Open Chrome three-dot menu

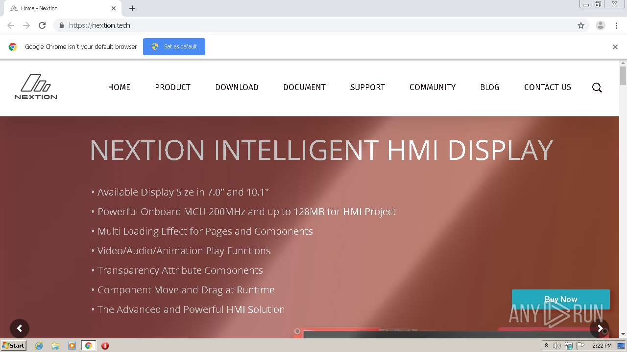(616, 25)
